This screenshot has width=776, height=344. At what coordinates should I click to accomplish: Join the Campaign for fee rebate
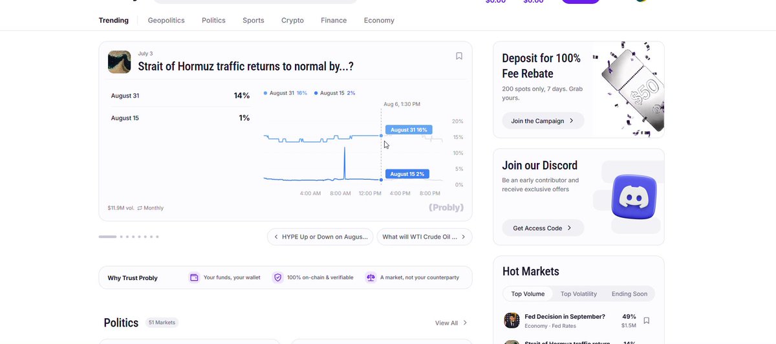[543, 121]
